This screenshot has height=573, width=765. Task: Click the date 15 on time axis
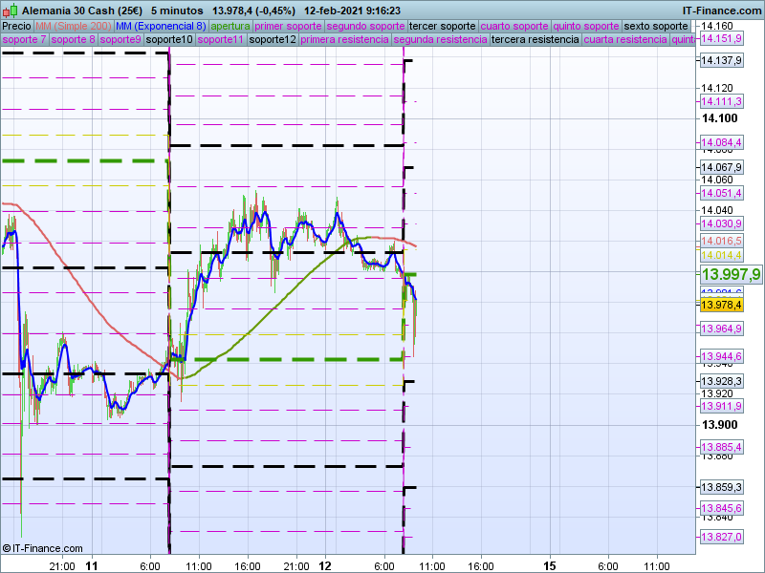coord(550,565)
